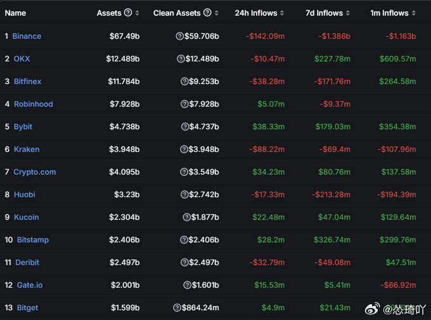The width and height of the screenshot is (431, 320).
Task: Open the Bitget exchange link
Action: point(27,307)
